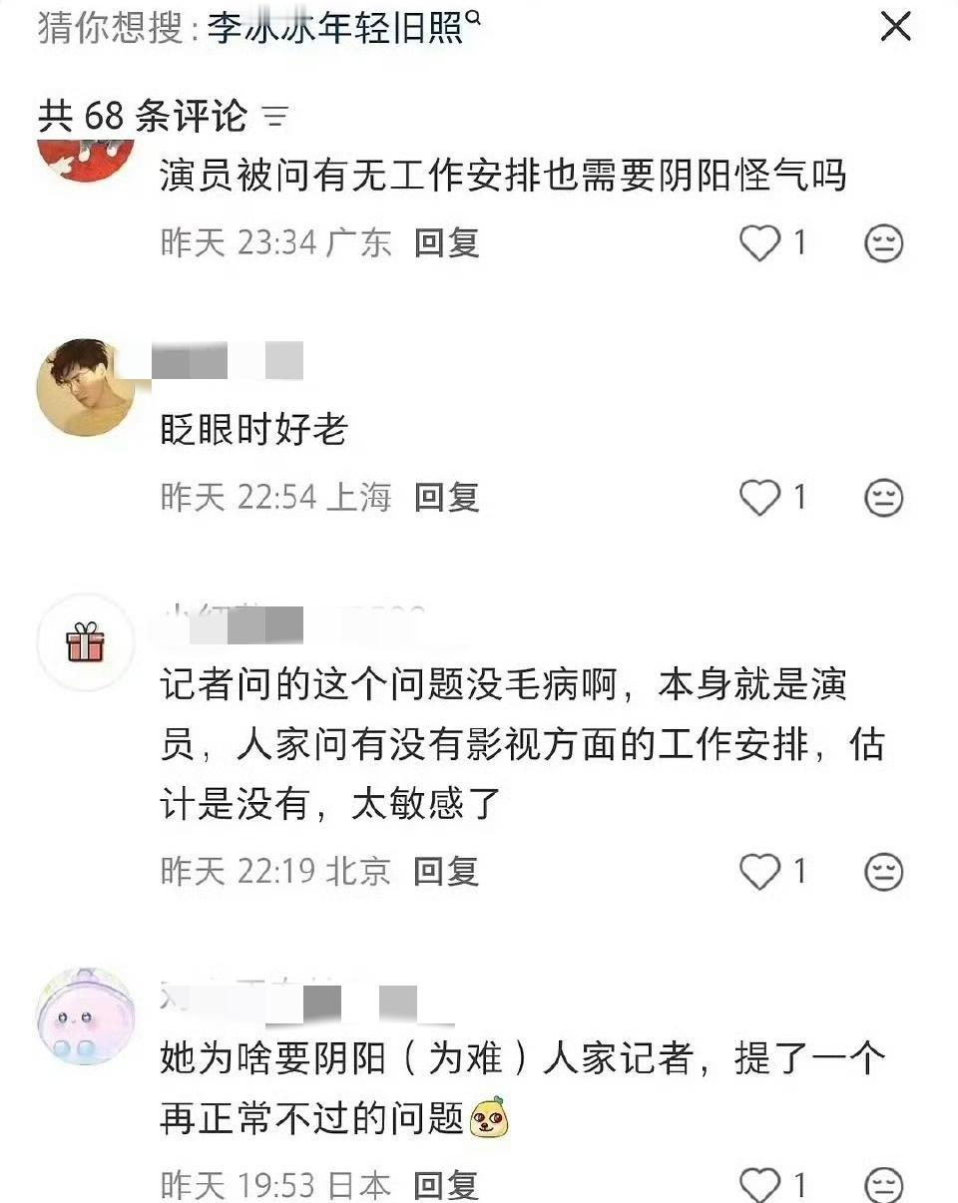Like the 北京 22:19 comment

pyautogui.click(x=759, y=872)
